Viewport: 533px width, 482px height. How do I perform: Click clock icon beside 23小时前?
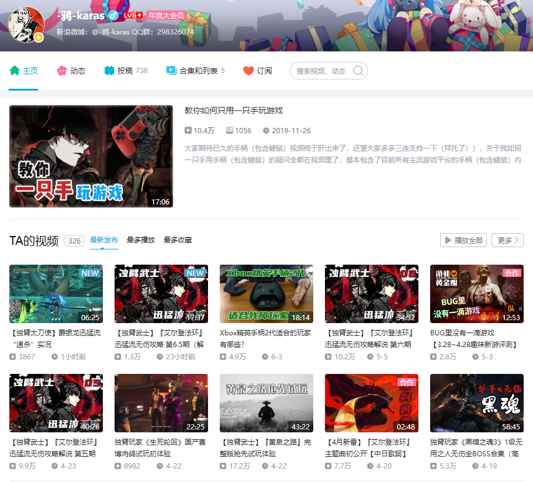(x=160, y=357)
